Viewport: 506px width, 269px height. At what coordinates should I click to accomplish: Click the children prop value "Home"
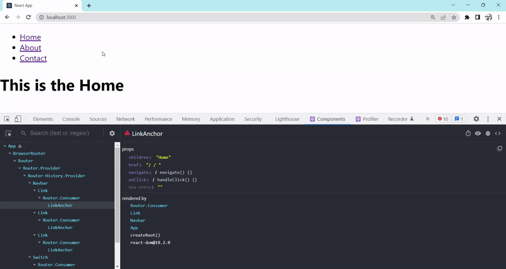point(163,157)
